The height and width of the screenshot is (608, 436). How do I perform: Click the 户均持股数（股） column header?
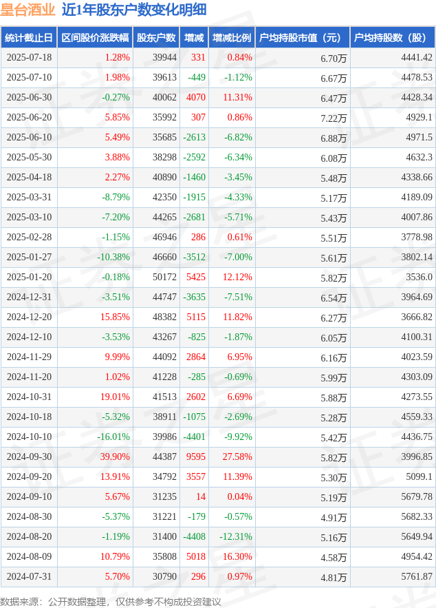[393, 38]
